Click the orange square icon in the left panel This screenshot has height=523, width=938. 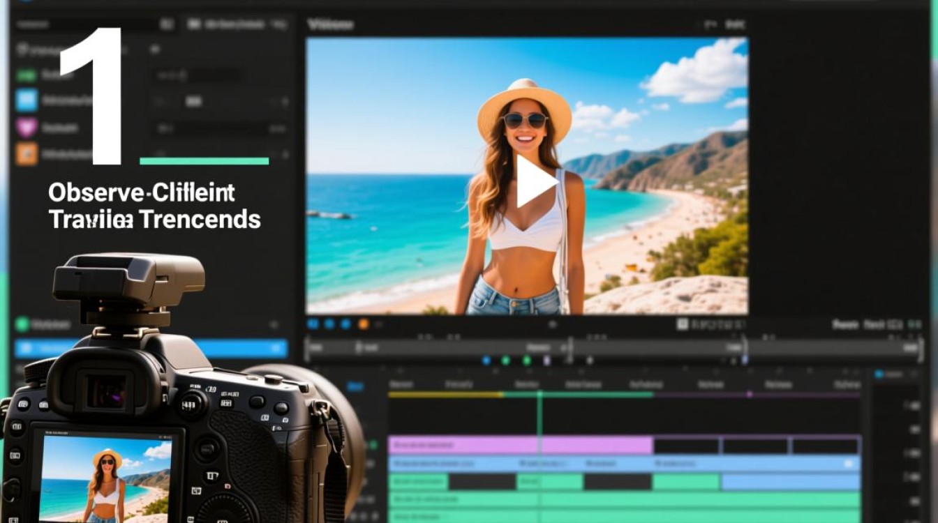pyautogui.click(x=27, y=153)
